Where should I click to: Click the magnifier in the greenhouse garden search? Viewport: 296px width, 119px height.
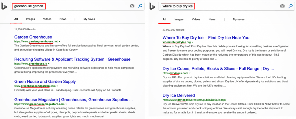140,6
